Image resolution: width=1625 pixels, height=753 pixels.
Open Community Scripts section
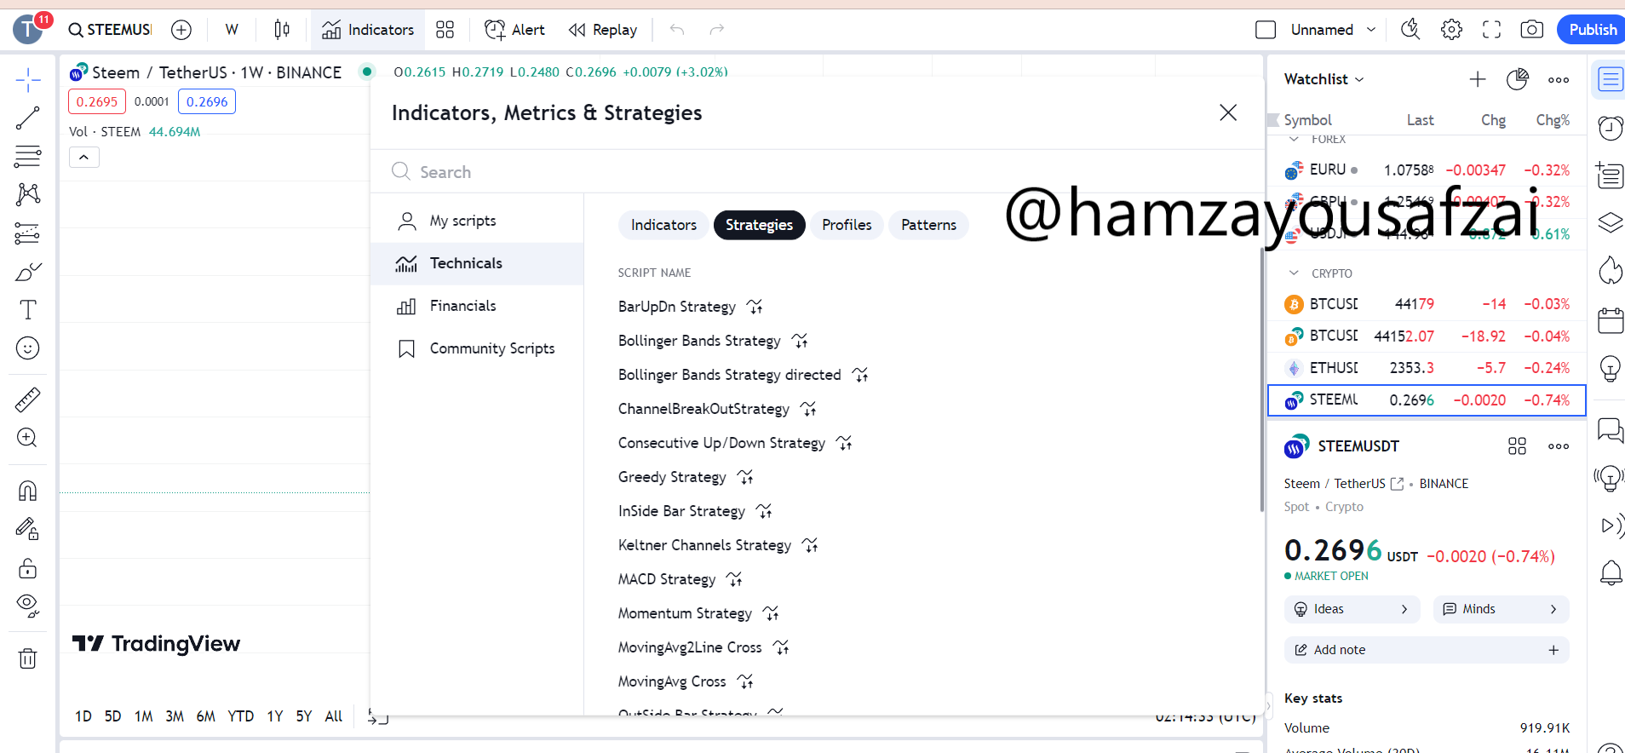(477, 348)
